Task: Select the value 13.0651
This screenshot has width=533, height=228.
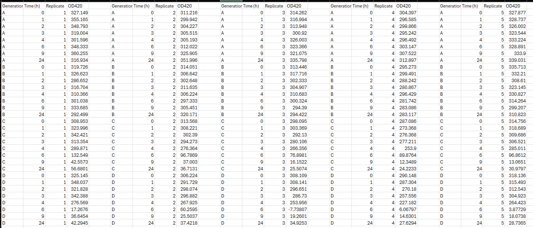Action: [516, 162]
